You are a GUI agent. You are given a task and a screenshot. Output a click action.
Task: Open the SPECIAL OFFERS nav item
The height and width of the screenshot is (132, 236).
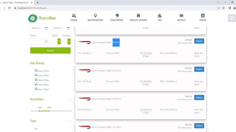pos(138,18)
